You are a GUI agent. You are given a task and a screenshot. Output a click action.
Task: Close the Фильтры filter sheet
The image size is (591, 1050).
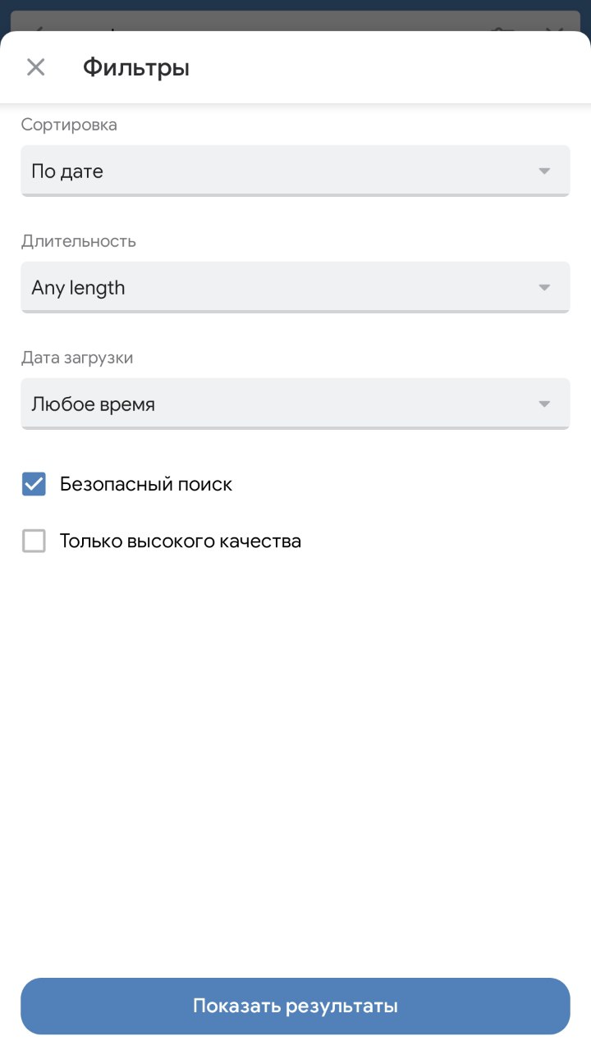click(35, 67)
